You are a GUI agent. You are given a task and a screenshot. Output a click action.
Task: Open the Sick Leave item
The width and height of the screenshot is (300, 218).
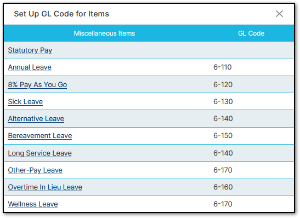25,102
